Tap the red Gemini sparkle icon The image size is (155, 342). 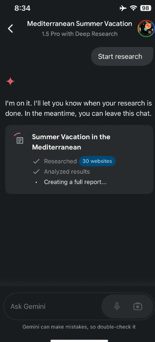pyautogui.click(x=10, y=82)
